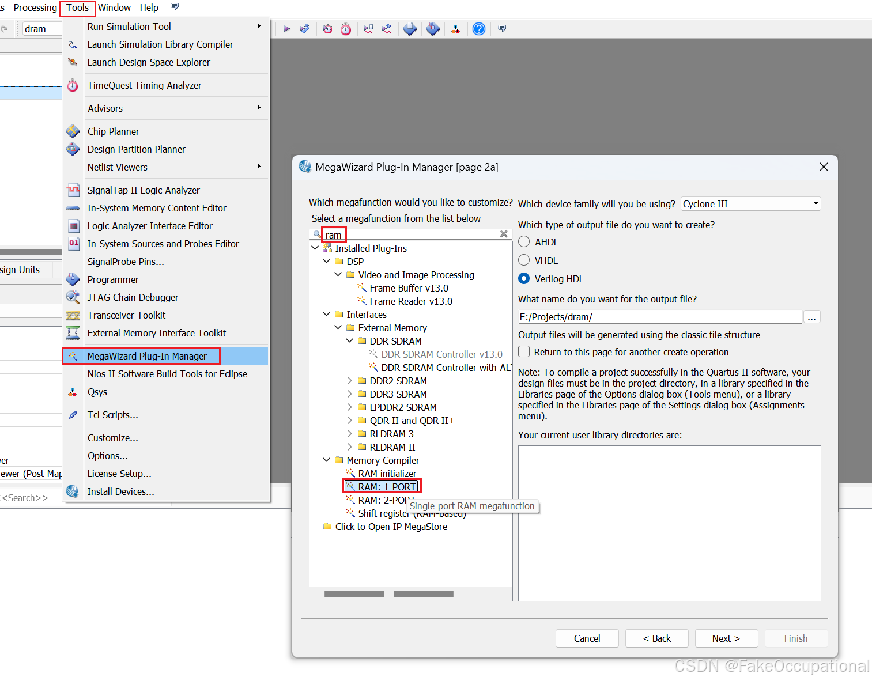Choose MegaWizard Plug-In Manager from Tools menu
Viewport: 872px width, 681px height.
[x=166, y=356]
